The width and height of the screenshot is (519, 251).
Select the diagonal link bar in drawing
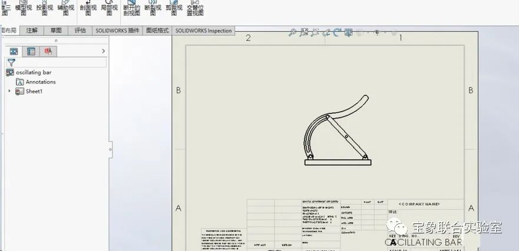click(346, 136)
